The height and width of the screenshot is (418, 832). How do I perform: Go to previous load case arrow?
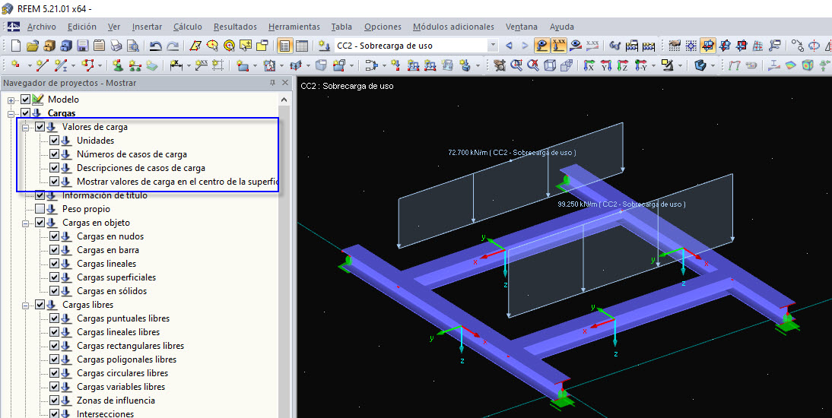point(509,46)
